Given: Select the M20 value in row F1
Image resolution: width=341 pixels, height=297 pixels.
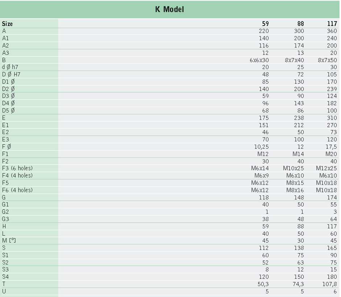Looking at the screenshot, I should 331,154.
